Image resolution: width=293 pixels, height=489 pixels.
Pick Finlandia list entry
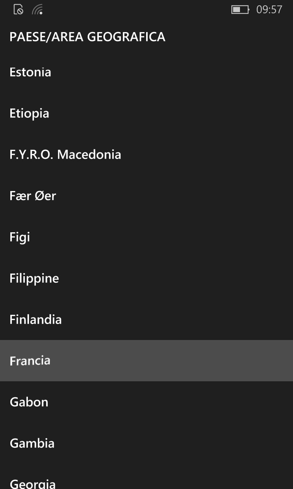[146, 319]
